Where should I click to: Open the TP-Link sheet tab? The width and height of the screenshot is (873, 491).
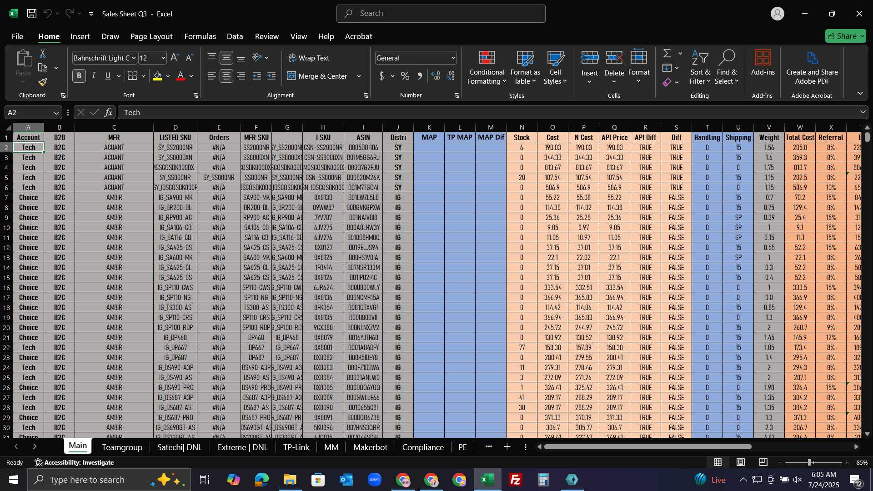pos(296,447)
